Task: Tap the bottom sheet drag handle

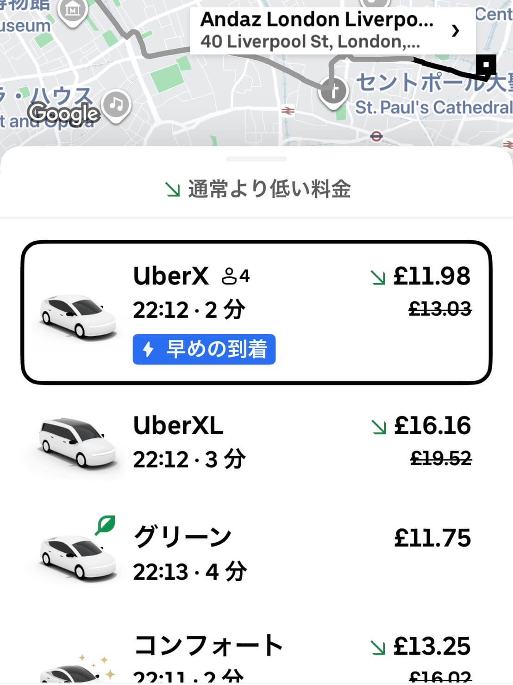Action: [x=256, y=159]
